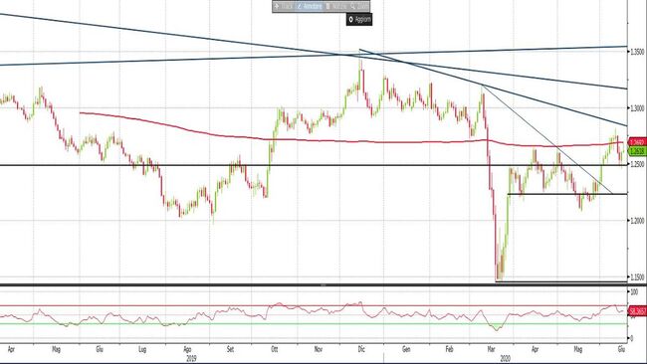Click the Dic label on time axis

361,349
